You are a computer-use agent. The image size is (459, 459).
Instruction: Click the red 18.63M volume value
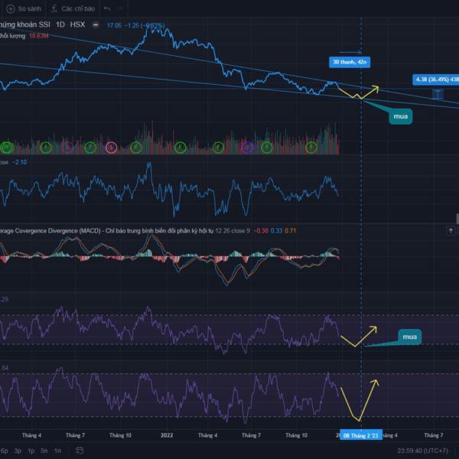pos(39,36)
